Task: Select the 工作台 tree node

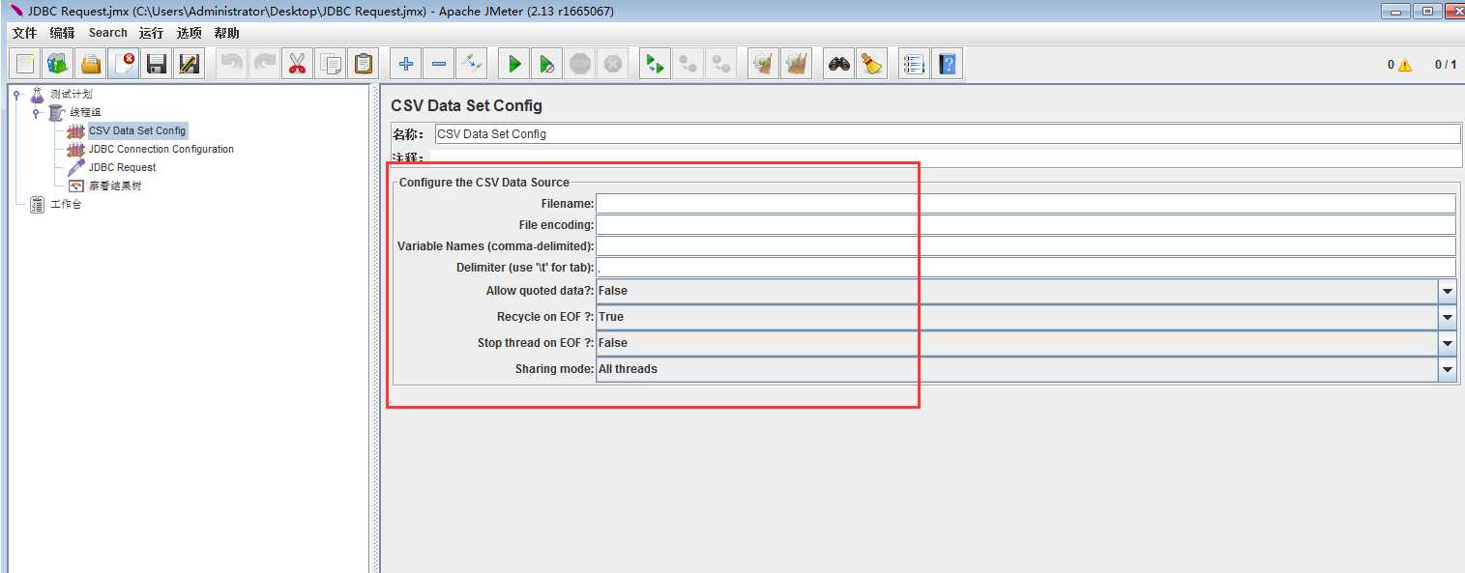Action: [x=66, y=204]
